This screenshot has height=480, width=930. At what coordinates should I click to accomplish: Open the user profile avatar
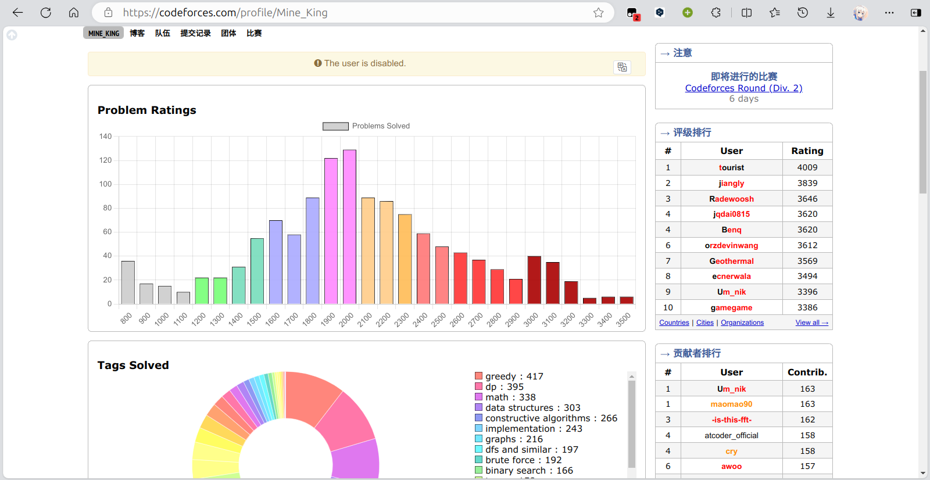(x=860, y=13)
